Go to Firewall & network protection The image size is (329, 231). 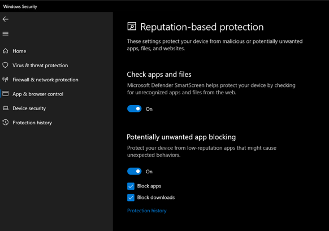pyautogui.click(x=45, y=80)
